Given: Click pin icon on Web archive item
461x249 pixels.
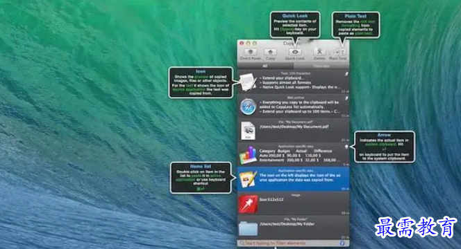Looking at the screenshot, I should click(346, 98).
